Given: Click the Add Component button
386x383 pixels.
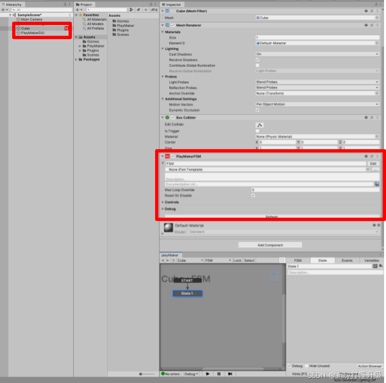Looking at the screenshot, I should point(270,245).
